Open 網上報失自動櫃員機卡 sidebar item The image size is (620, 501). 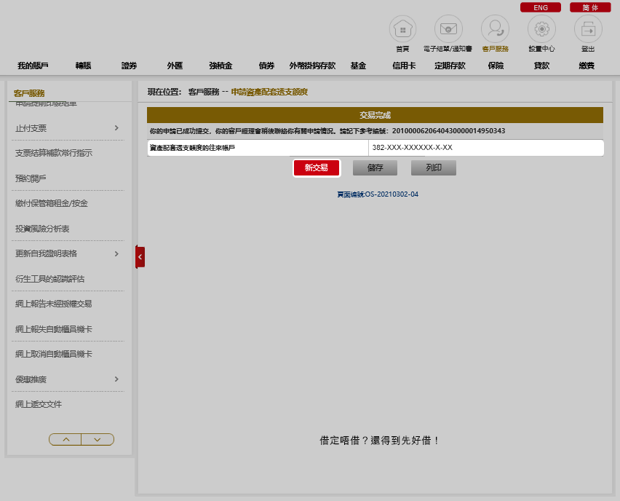(54, 329)
